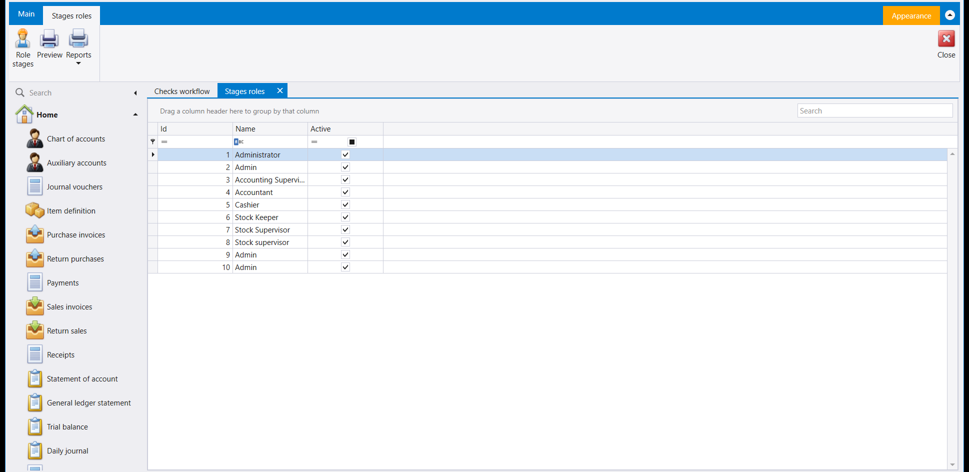Image resolution: width=969 pixels, height=472 pixels.
Task: Open Purchase invoices
Action: point(76,235)
